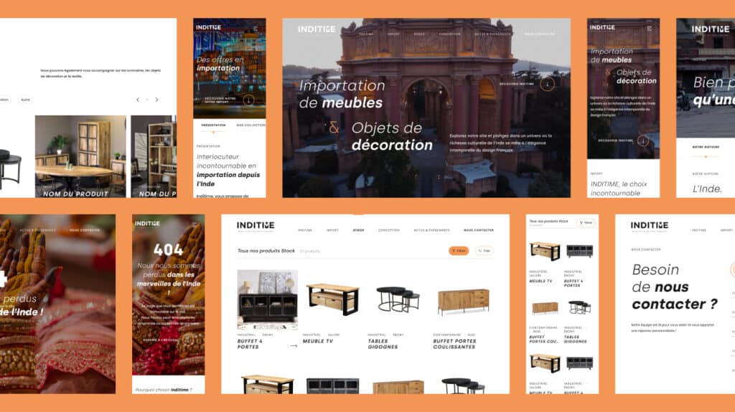Click down-arrow circle in mobile import offers mockup

click(x=248, y=100)
